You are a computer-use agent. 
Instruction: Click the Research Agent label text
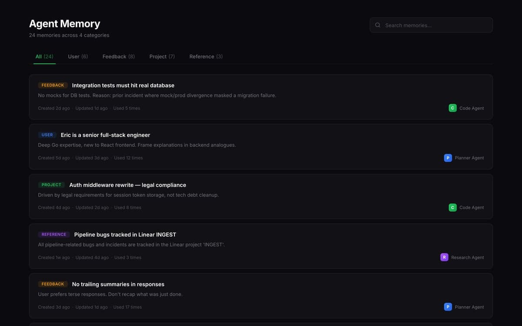tap(468, 257)
